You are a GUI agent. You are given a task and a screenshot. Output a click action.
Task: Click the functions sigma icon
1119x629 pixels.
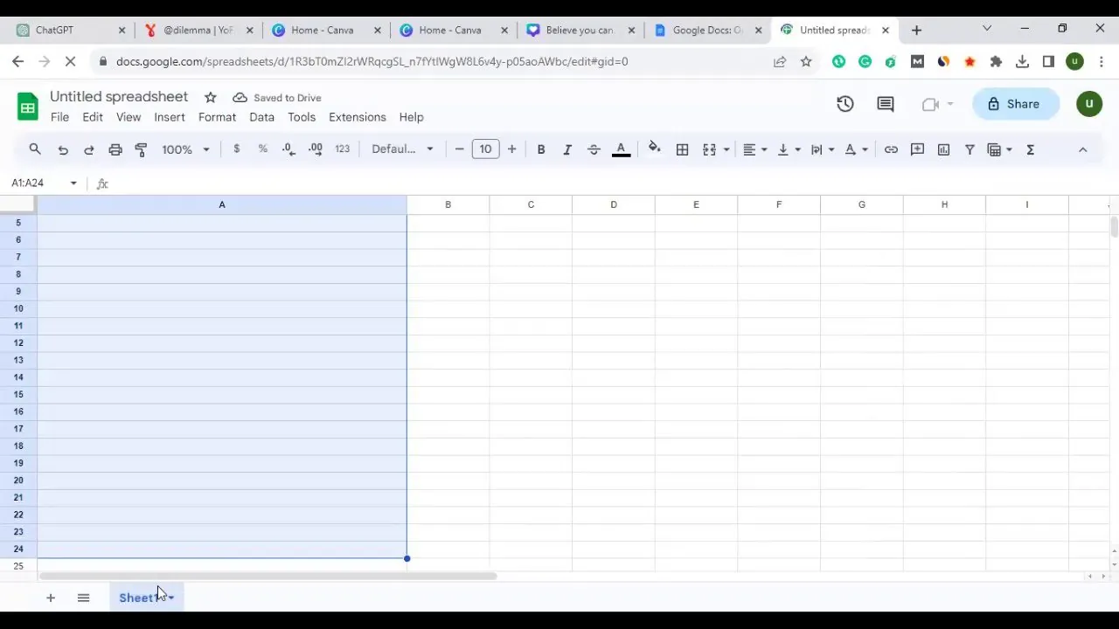tap(1030, 149)
